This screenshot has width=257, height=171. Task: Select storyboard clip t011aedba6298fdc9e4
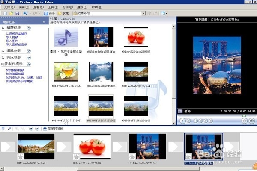click(36, 147)
